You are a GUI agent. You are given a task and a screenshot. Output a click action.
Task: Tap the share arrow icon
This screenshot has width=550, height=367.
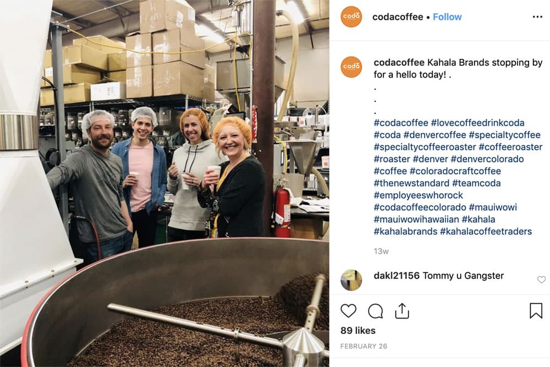click(x=402, y=311)
